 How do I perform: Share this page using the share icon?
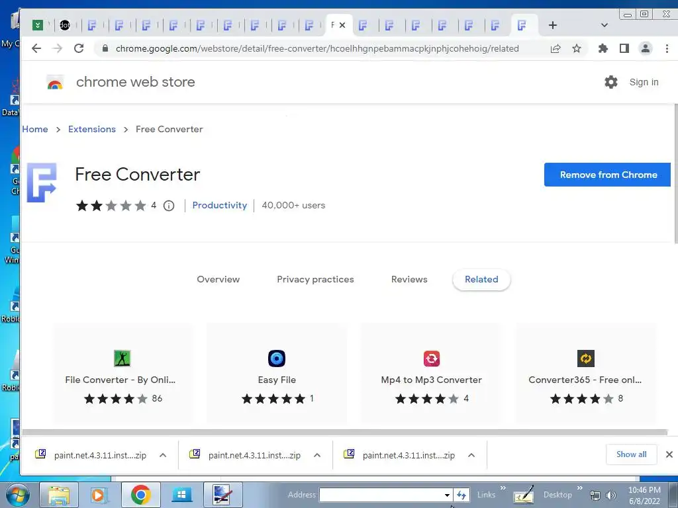556,48
